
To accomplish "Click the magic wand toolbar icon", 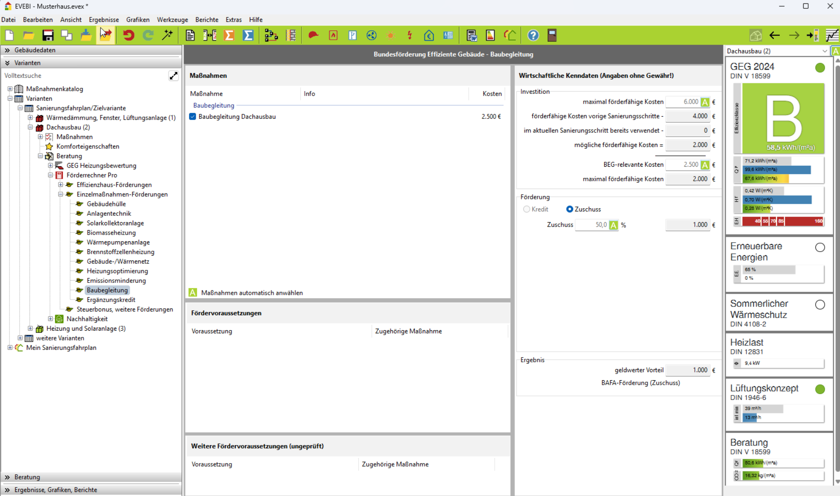I will pos(168,35).
